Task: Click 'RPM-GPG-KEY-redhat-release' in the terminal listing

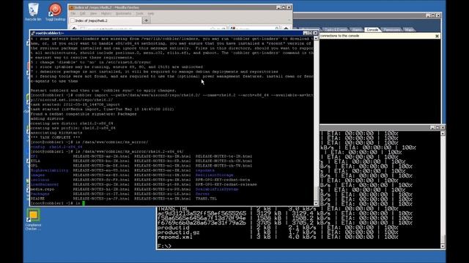Action: click(x=226, y=185)
